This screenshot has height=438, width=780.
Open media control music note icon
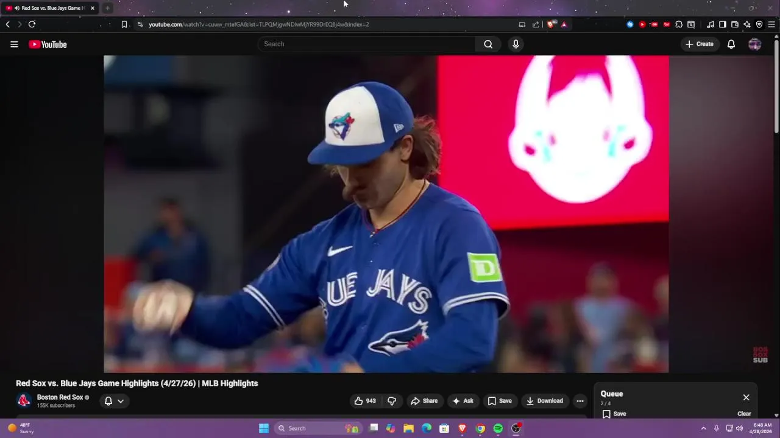[711, 24]
